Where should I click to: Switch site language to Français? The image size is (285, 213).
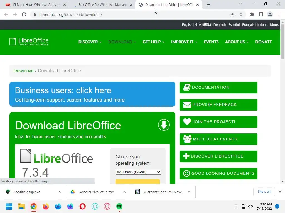tap(248, 25)
